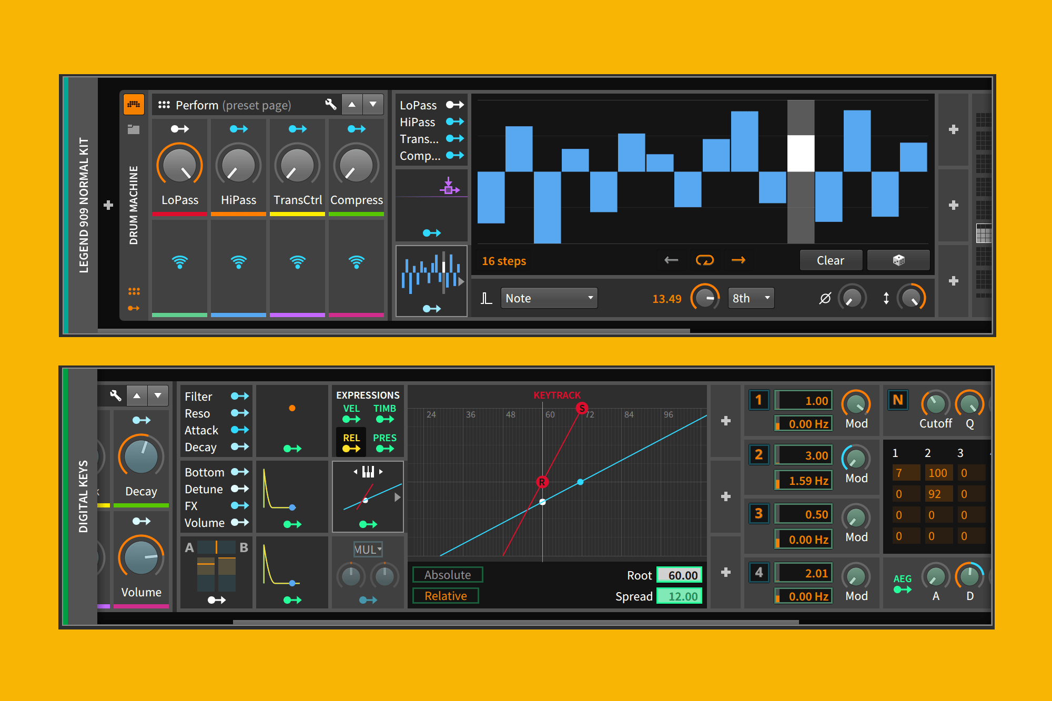Activate Relative keytrack mode

tap(445, 595)
